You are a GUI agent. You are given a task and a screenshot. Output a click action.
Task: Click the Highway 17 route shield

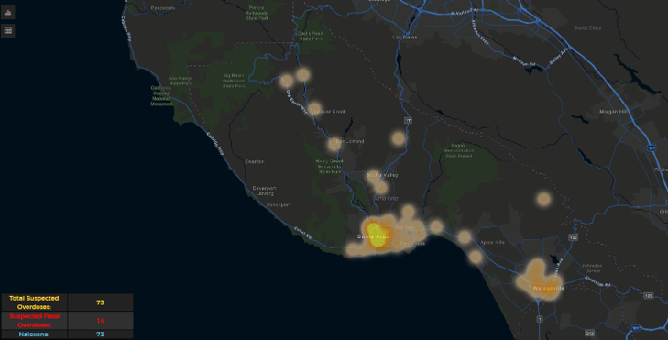(408, 121)
